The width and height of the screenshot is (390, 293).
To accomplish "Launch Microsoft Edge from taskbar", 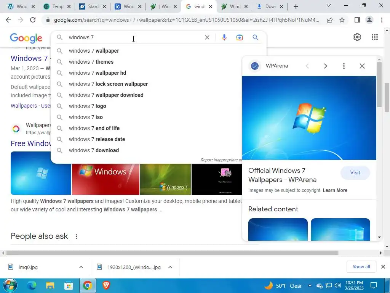I will [32, 285].
